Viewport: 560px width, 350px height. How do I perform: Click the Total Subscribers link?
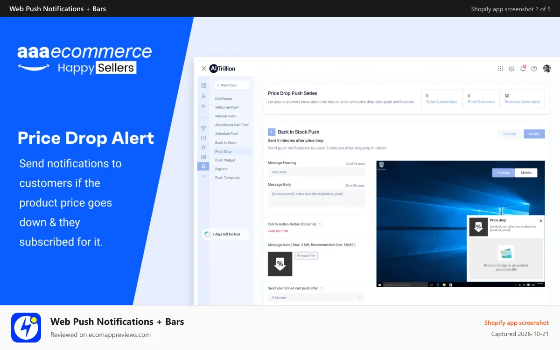click(x=441, y=102)
